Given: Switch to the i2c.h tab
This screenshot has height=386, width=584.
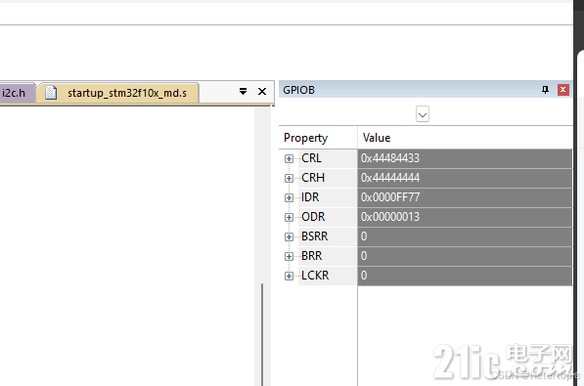Looking at the screenshot, I should [17, 93].
